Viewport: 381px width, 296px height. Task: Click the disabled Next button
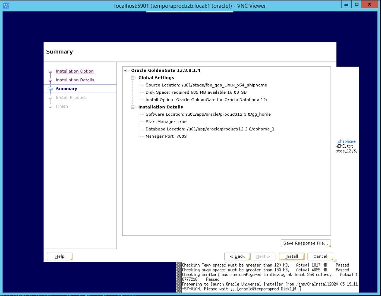(263, 256)
